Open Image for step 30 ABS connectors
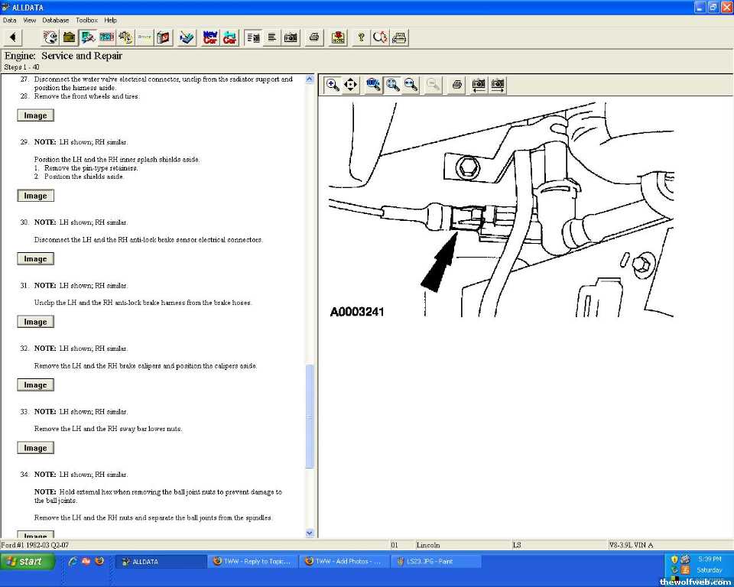 pyautogui.click(x=35, y=259)
